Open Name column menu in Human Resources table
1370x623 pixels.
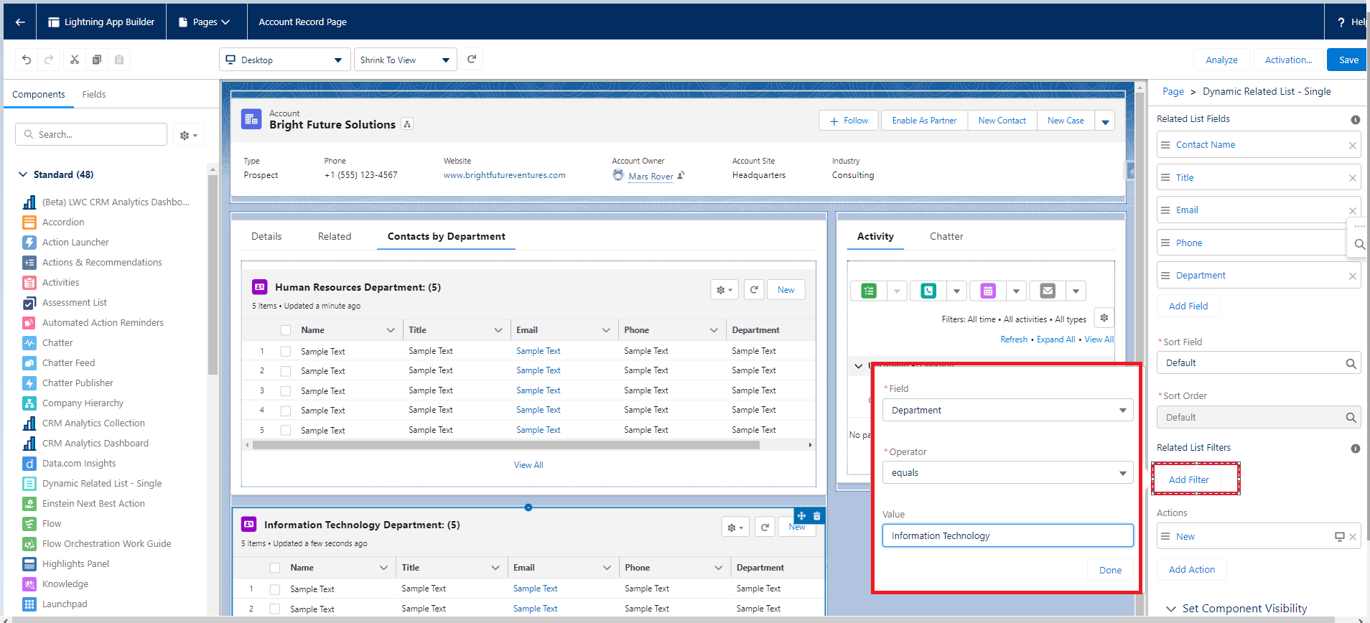click(391, 330)
